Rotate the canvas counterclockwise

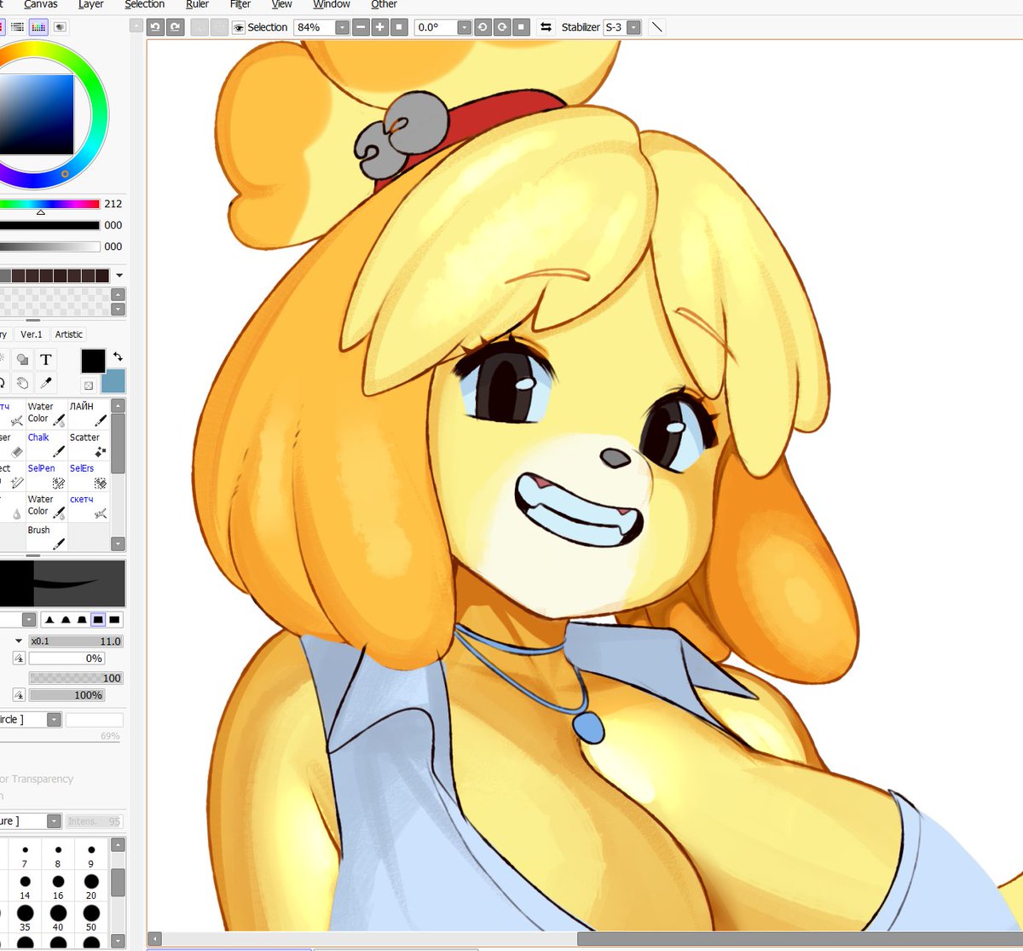coord(483,27)
